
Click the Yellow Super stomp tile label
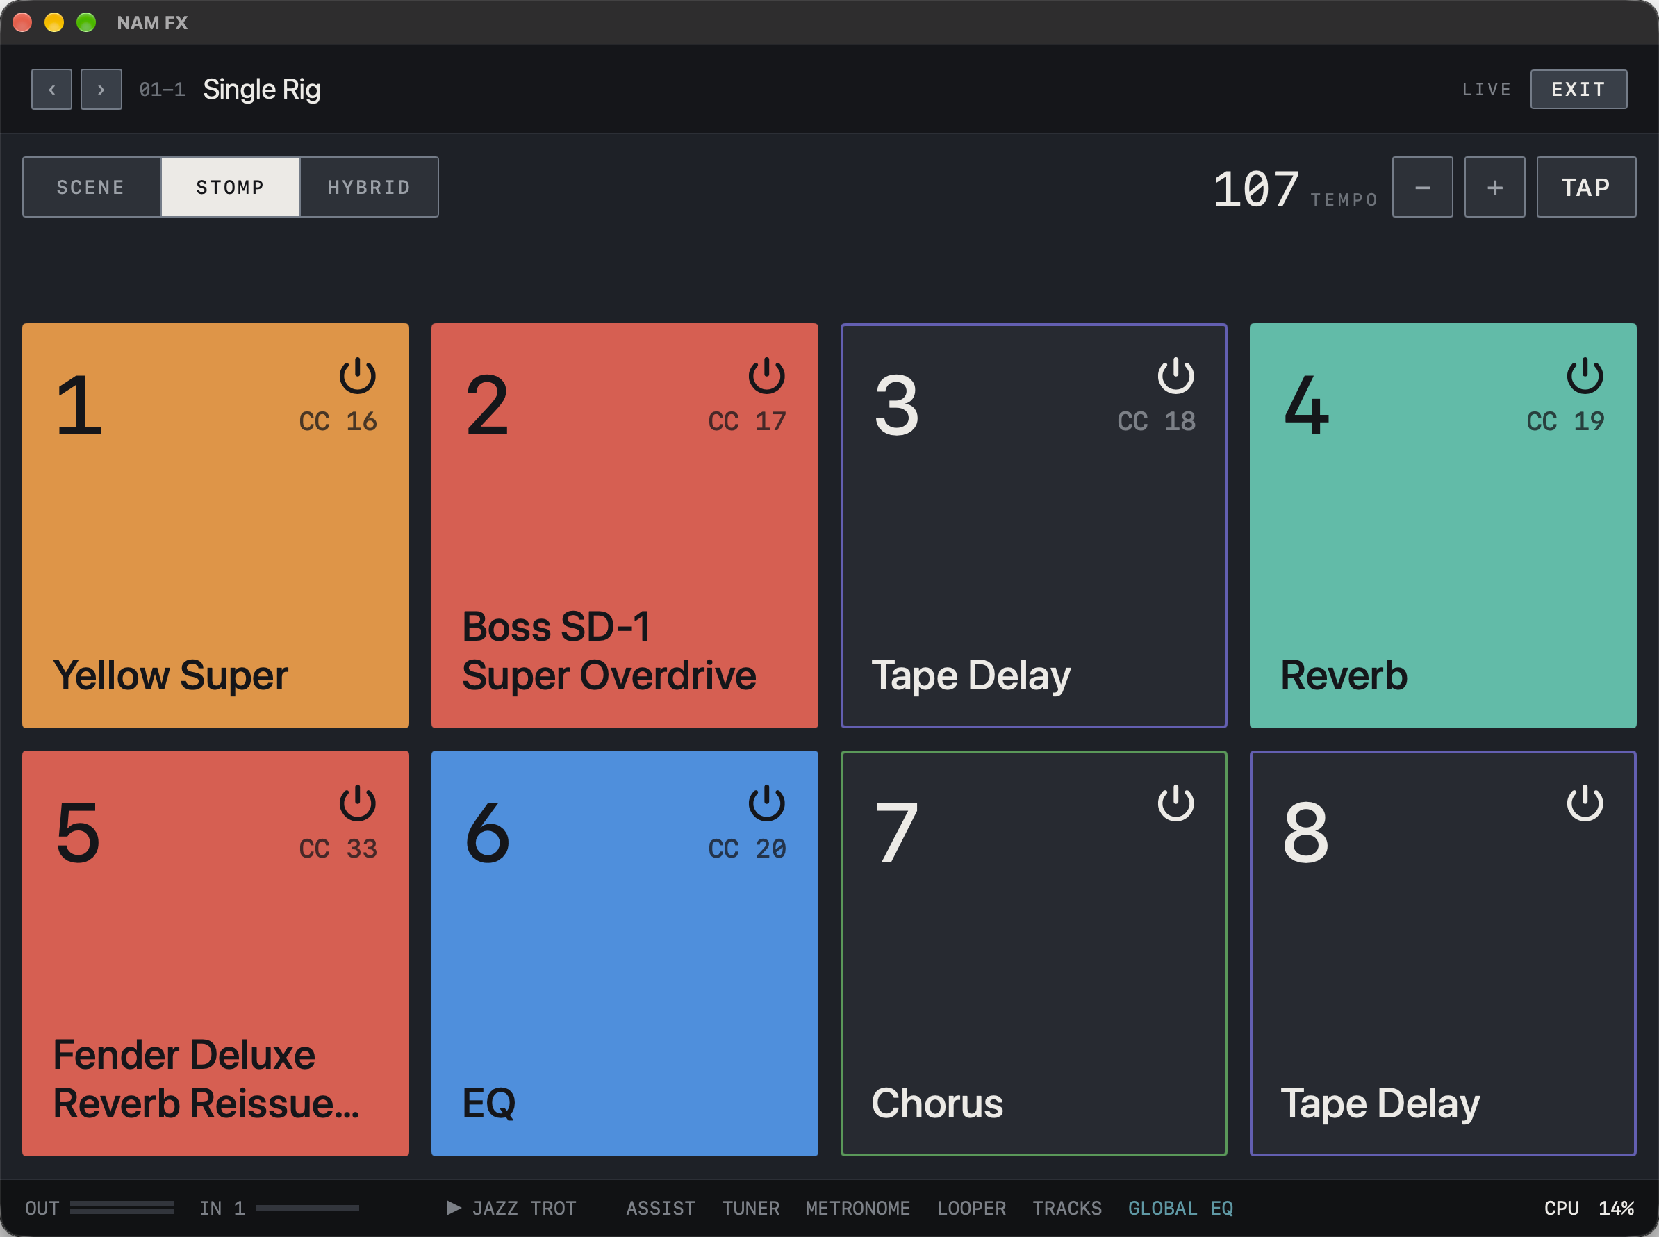[171, 675]
